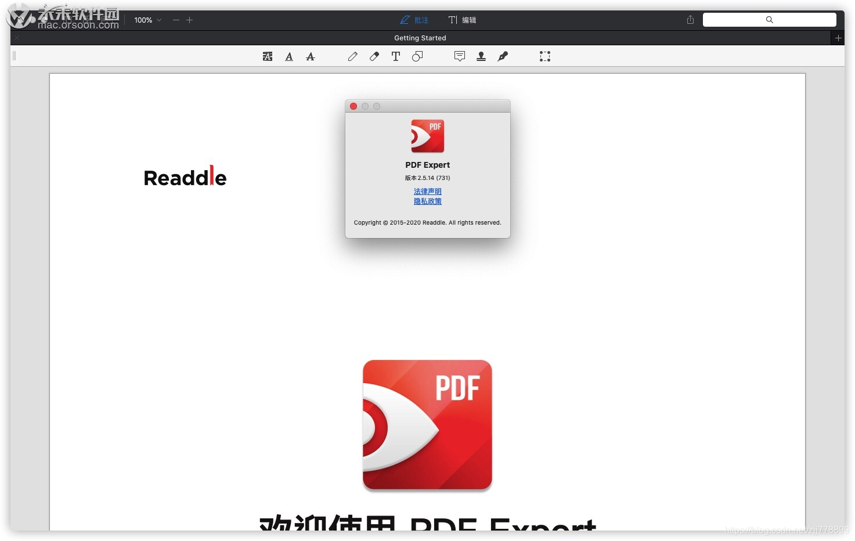Open the 隐私政策 link

tap(428, 201)
